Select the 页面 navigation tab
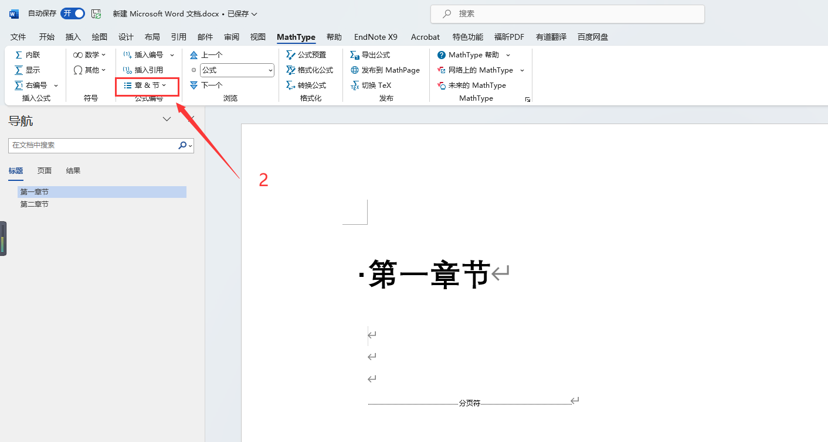Viewport: 828px width, 442px height. 45,171
